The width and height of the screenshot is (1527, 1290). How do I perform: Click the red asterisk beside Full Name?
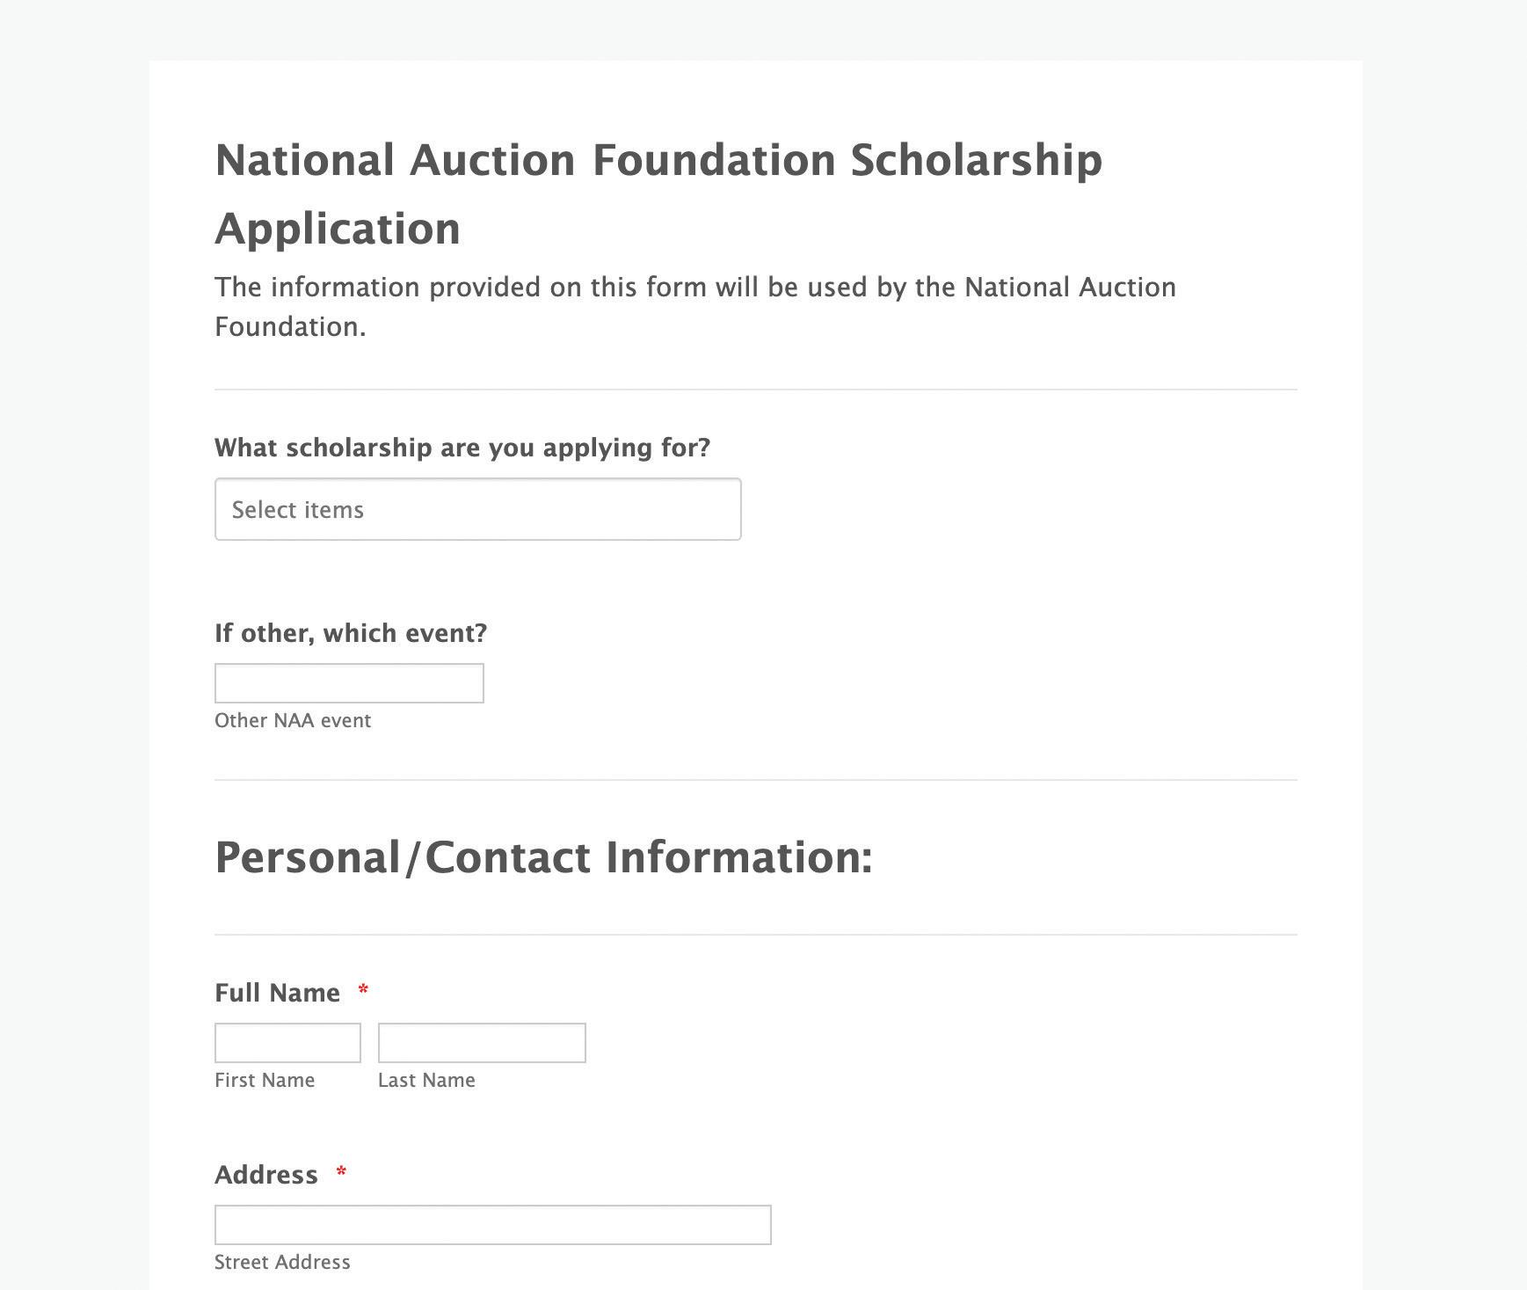(x=363, y=991)
